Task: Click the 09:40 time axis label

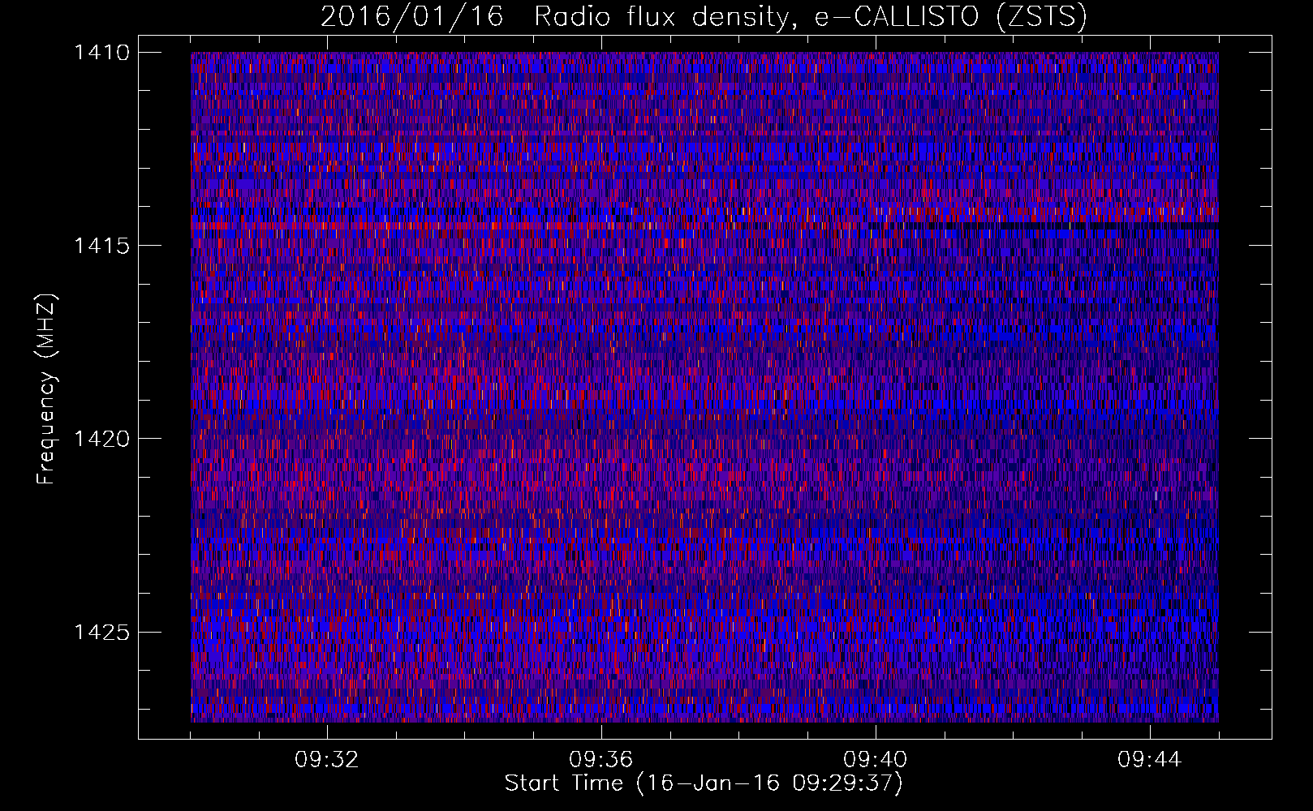Action: coord(876,760)
